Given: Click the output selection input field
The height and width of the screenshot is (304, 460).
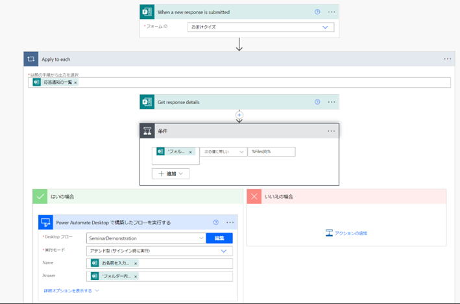Looking at the screenshot, I should pos(239,82).
